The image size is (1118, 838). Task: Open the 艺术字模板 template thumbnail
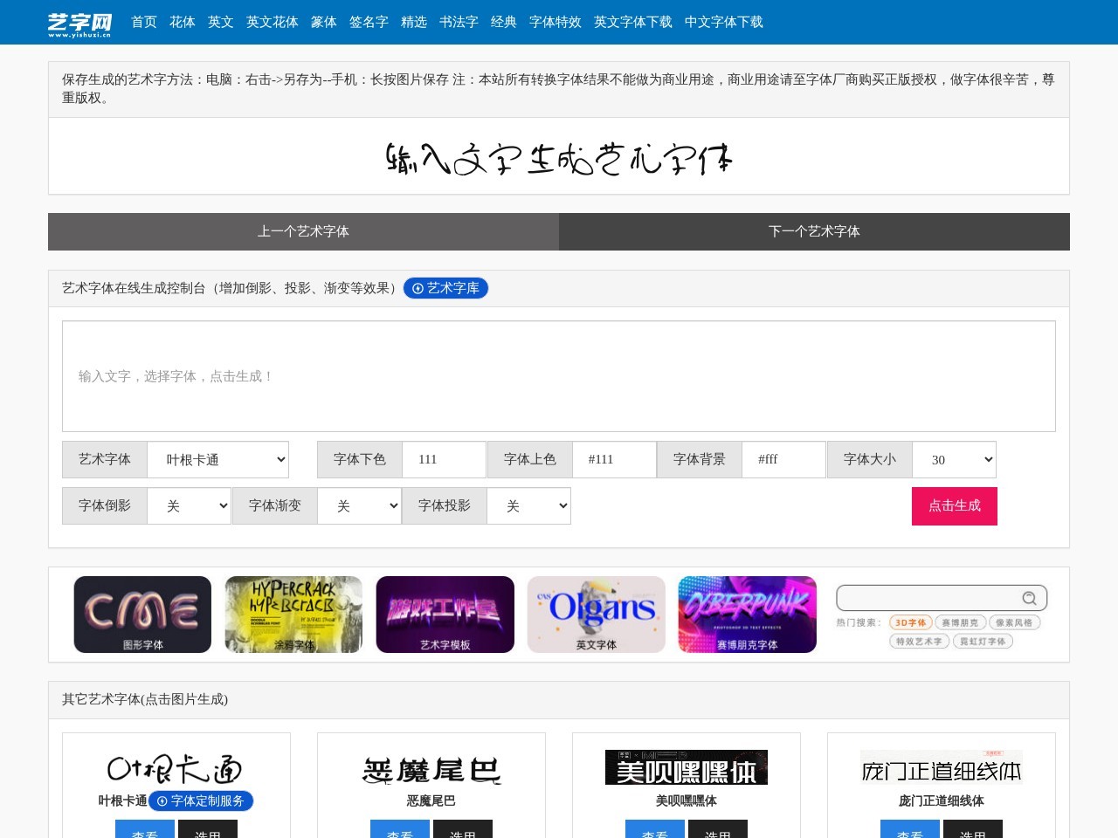pyautogui.click(x=445, y=614)
